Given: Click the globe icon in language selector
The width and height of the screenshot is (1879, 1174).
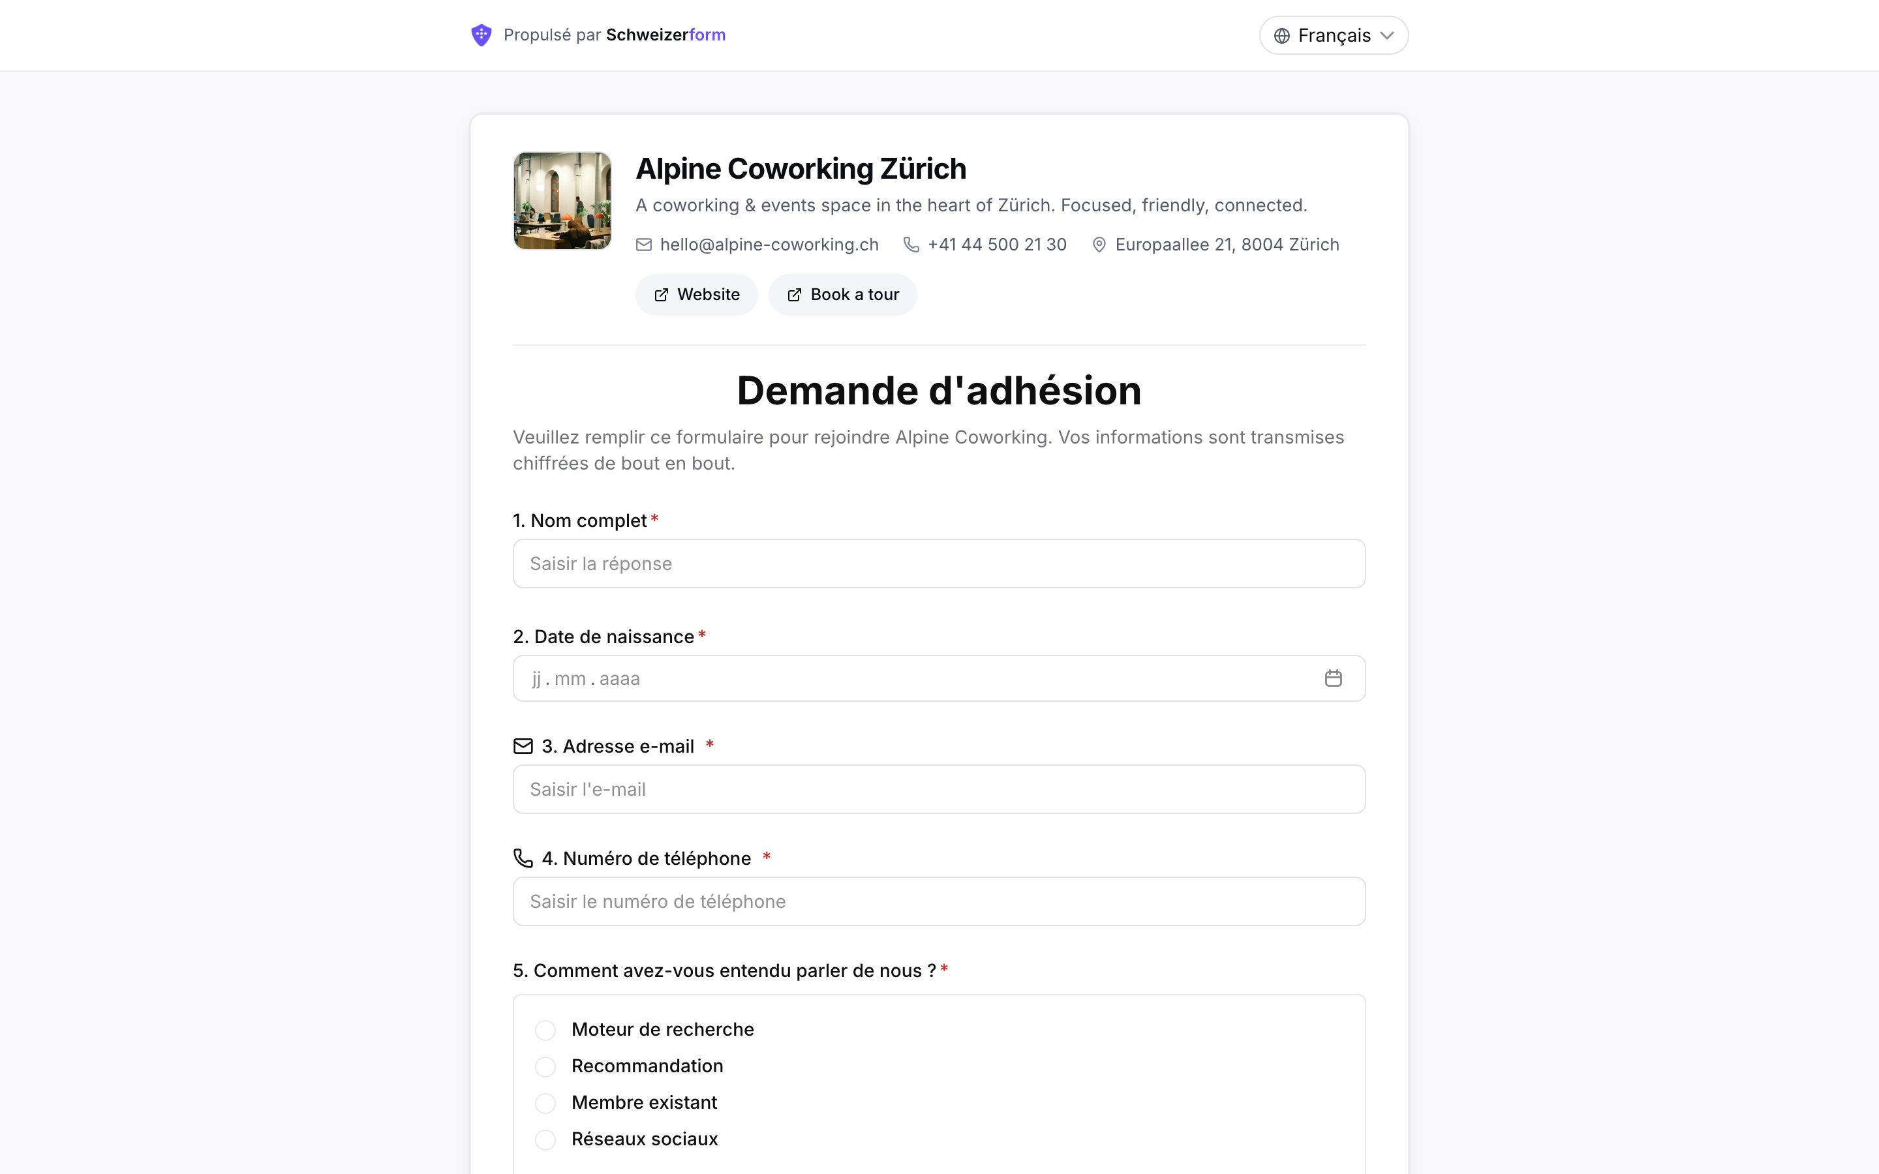Looking at the screenshot, I should point(1282,36).
